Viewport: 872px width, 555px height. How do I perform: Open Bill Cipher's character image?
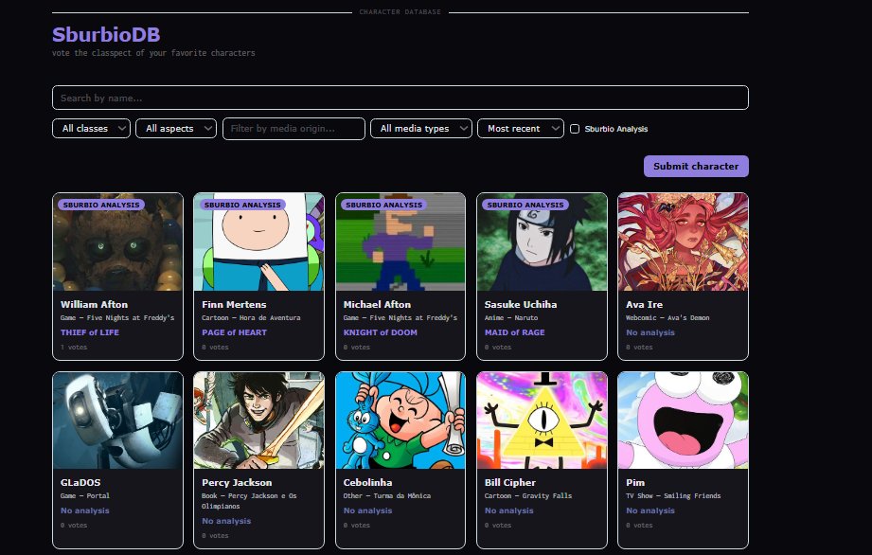tap(542, 421)
